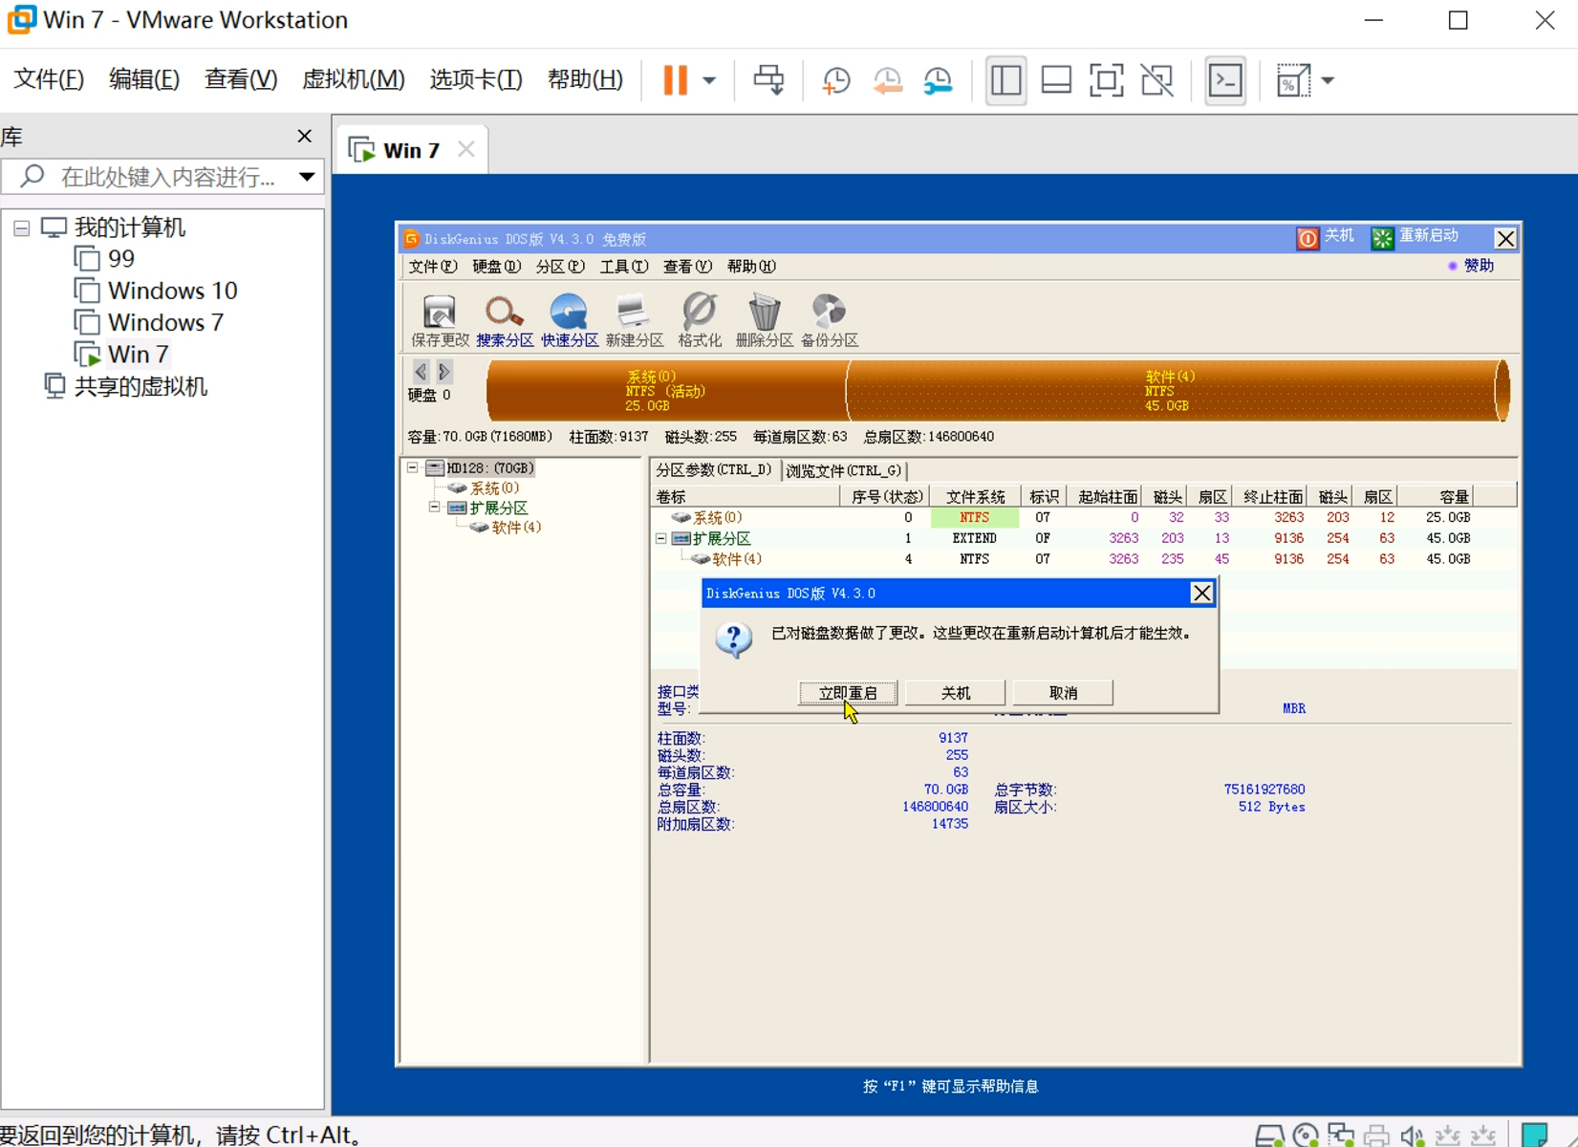This screenshot has height=1147, width=1578.
Task: Click the 格式化 format icon
Action: (x=700, y=320)
